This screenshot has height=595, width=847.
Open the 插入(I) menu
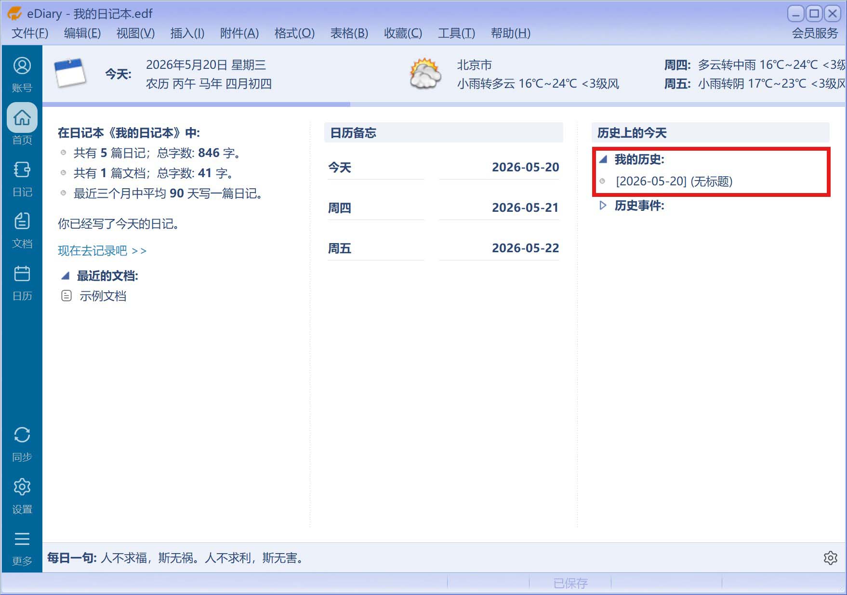coord(187,33)
